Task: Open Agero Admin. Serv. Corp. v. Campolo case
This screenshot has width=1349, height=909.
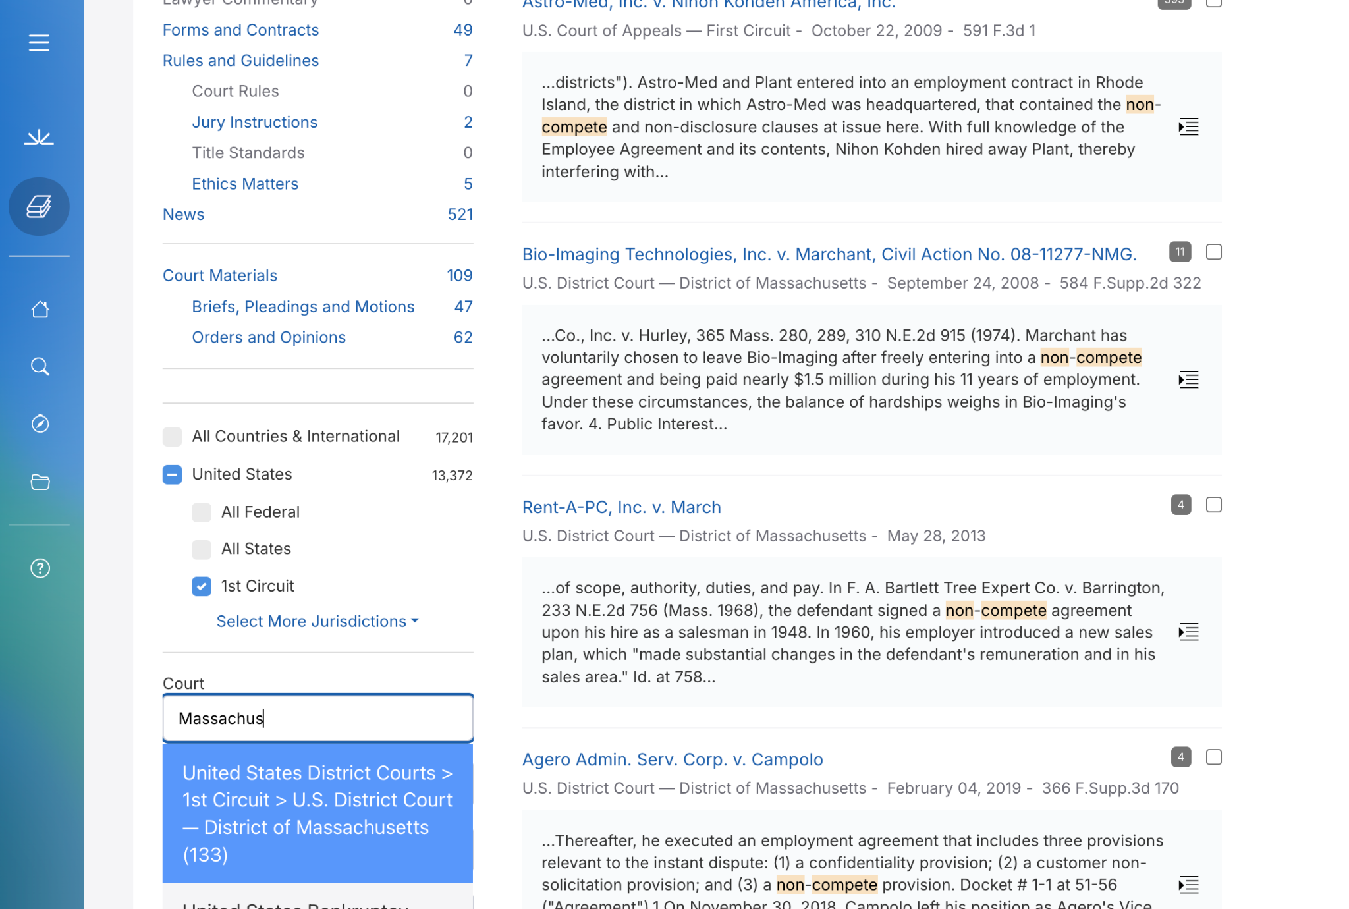Action: tap(673, 759)
